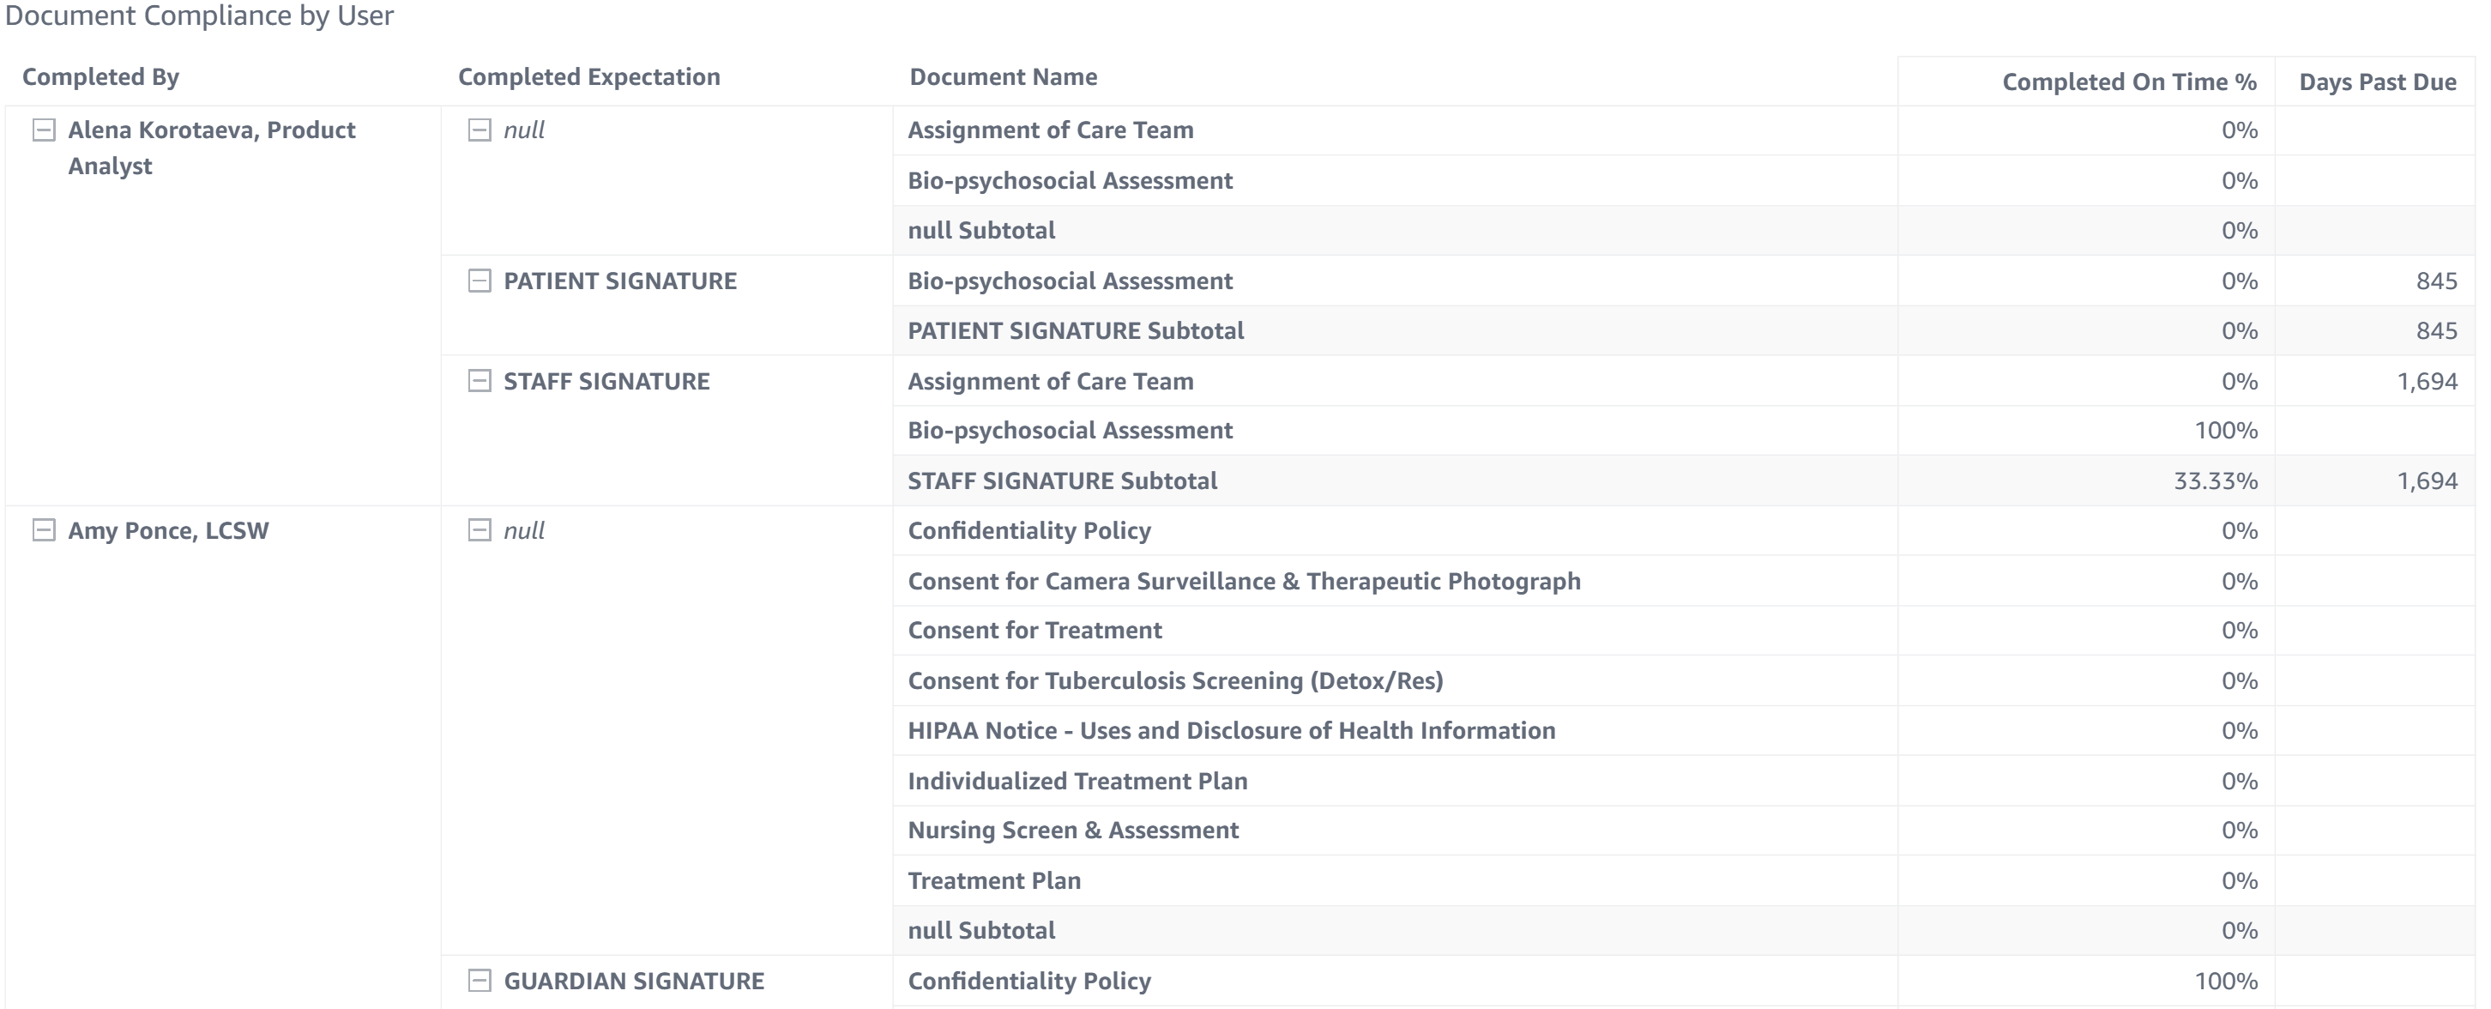Click the Consent for Treatment document cell
2491x1009 pixels.
click(x=1034, y=631)
